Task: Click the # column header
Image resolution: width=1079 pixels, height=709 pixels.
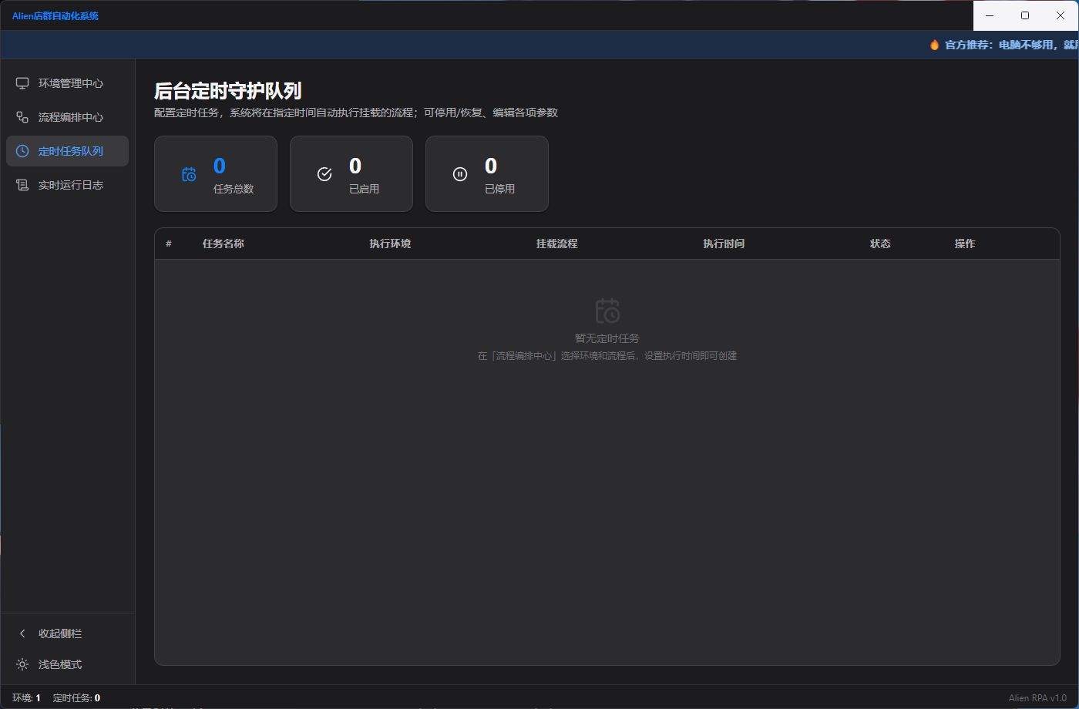Action: click(x=169, y=244)
